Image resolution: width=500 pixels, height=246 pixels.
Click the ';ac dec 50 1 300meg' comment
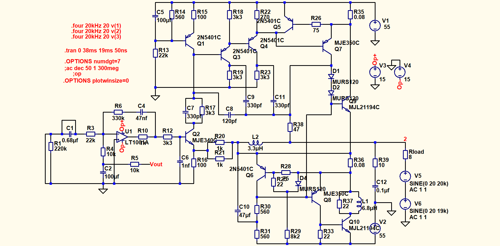click(92, 68)
